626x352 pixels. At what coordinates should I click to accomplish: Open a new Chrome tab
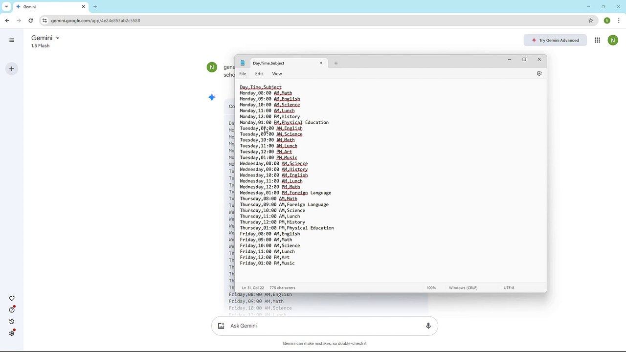(x=95, y=7)
